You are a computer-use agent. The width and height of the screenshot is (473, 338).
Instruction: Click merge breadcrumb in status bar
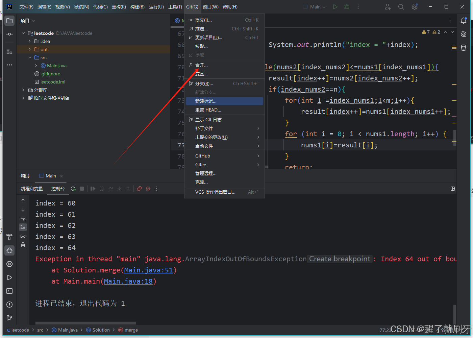click(128, 330)
